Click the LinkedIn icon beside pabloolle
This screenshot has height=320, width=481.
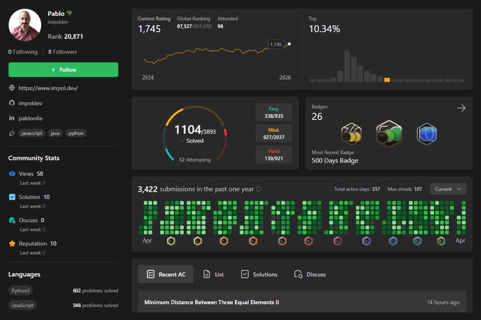point(12,118)
